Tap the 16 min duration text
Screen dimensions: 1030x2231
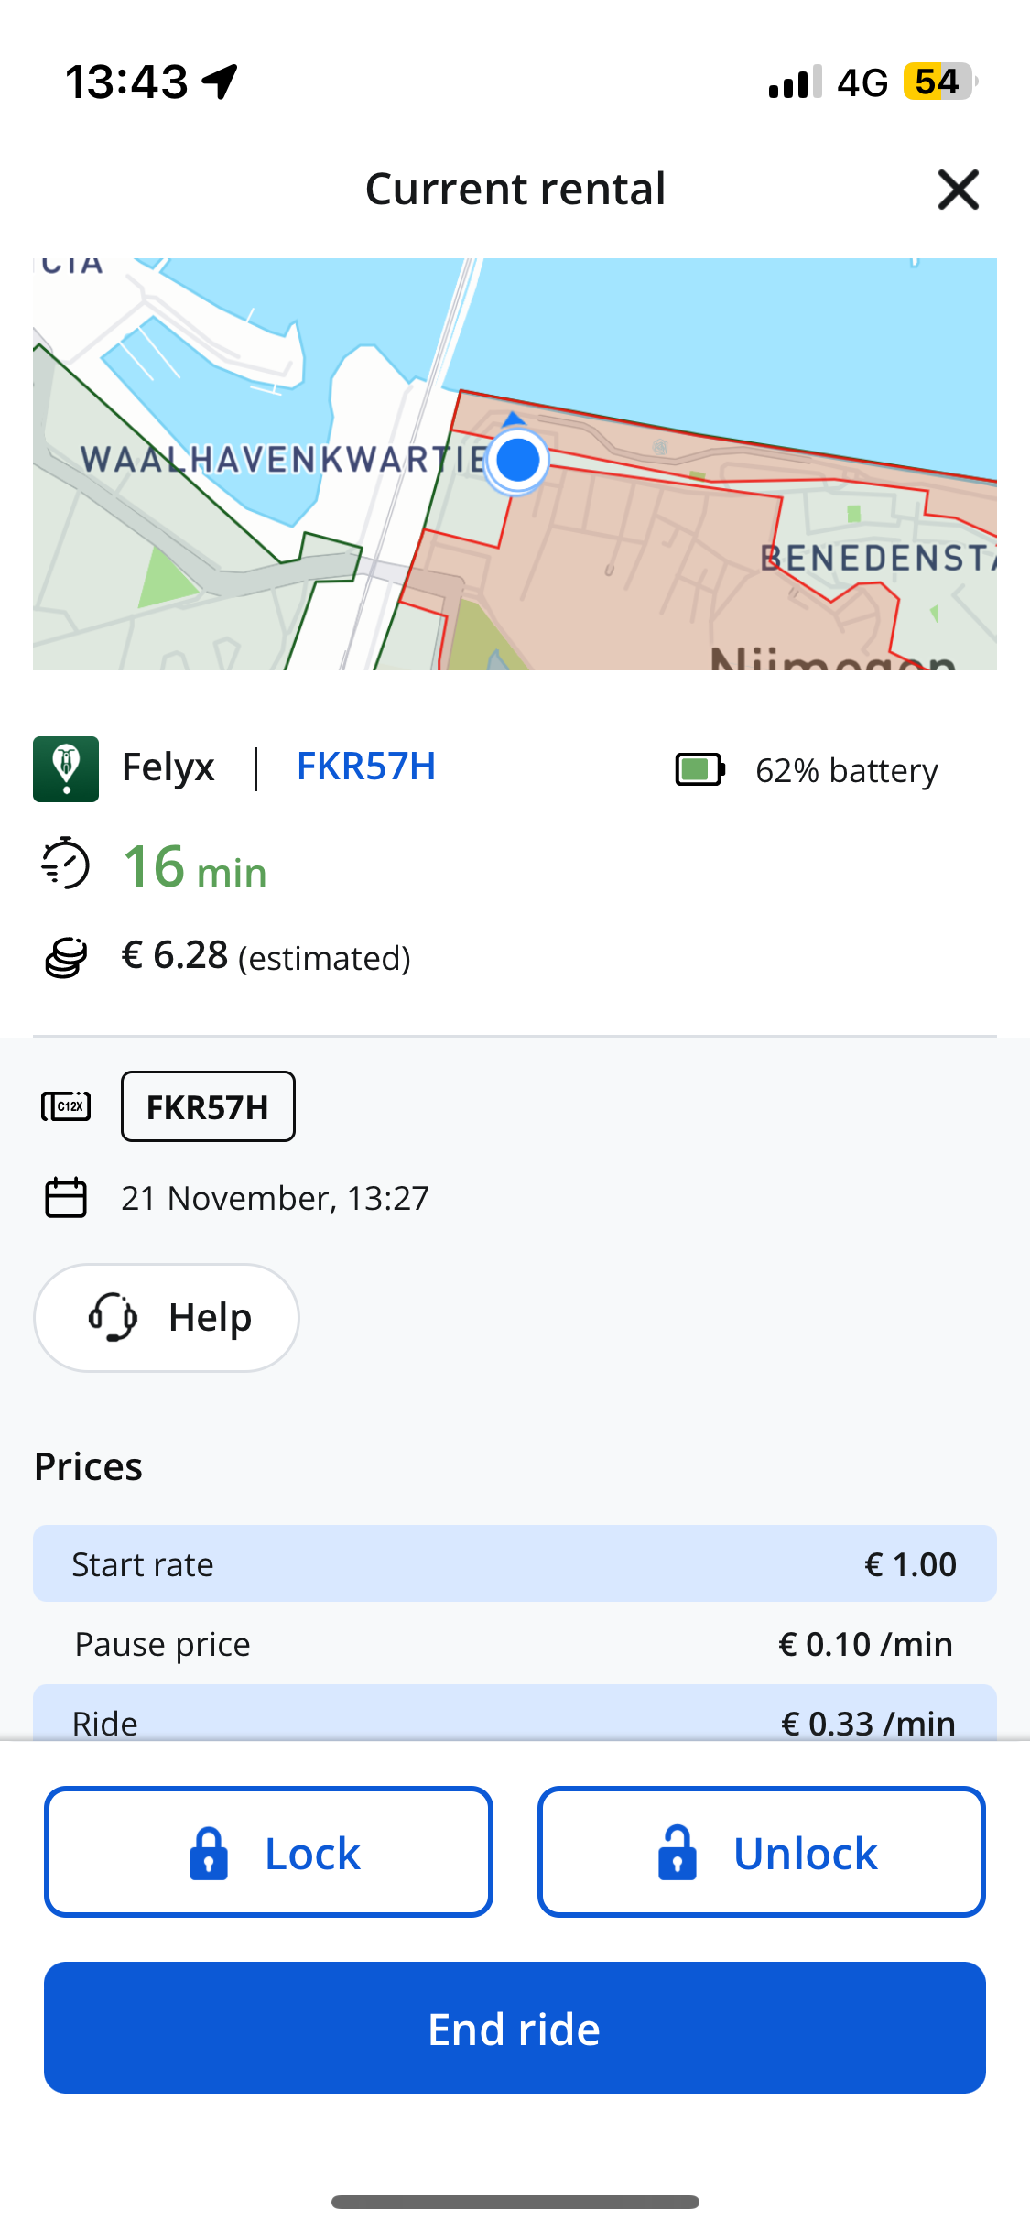click(195, 866)
